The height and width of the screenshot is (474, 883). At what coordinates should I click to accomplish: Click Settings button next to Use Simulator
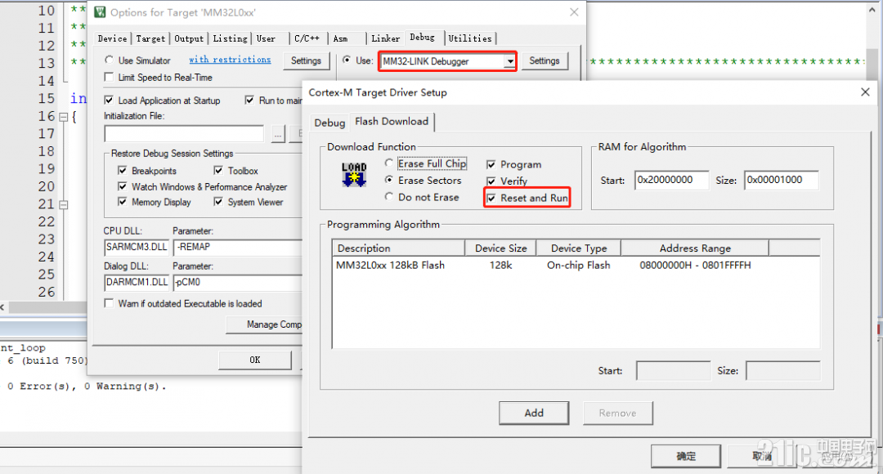[306, 60]
